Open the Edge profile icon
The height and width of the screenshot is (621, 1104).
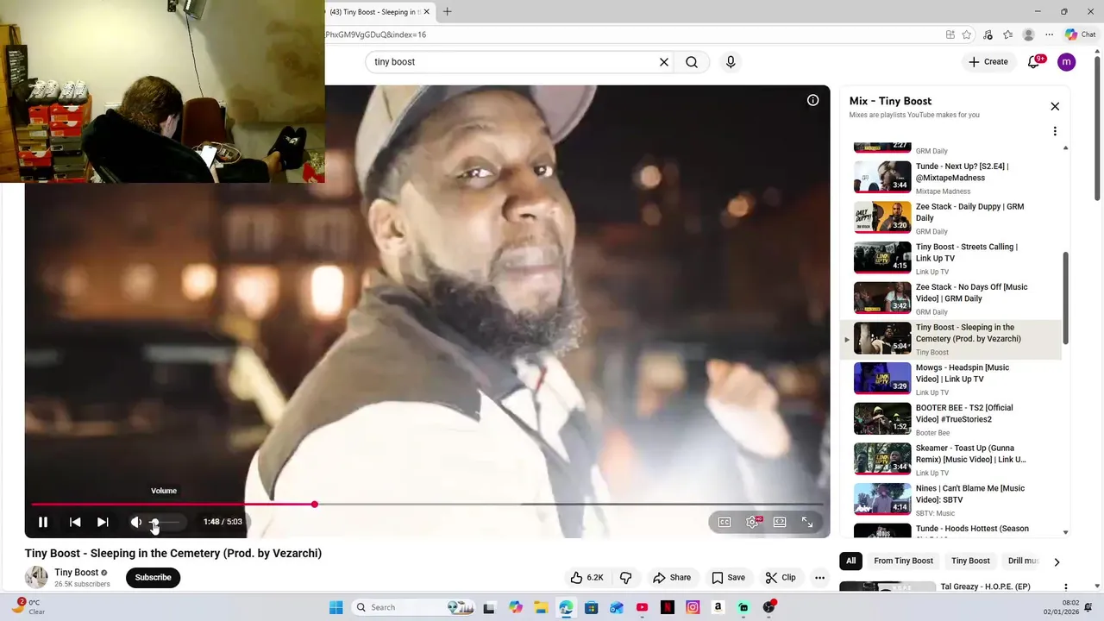pyautogui.click(x=1028, y=34)
